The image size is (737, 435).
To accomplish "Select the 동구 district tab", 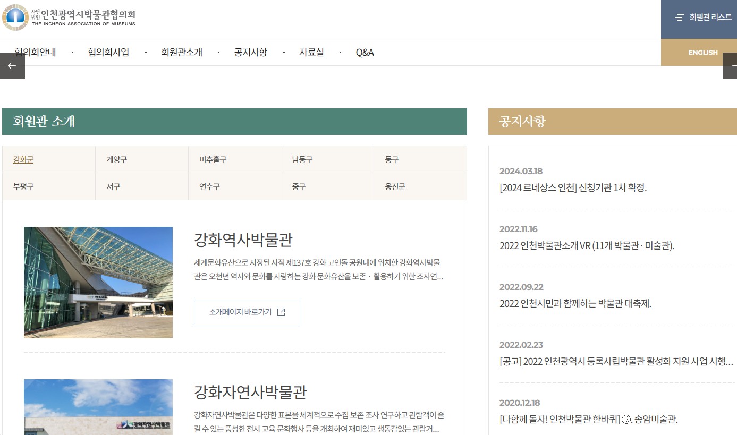I will point(420,159).
